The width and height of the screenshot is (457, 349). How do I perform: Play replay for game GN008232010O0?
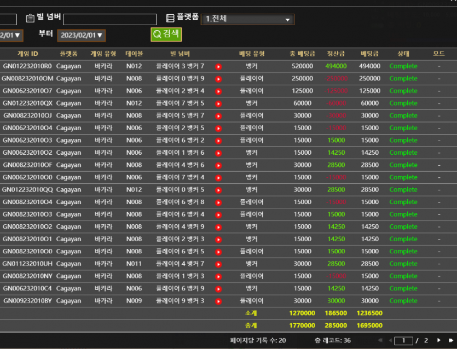[x=218, y=252]
